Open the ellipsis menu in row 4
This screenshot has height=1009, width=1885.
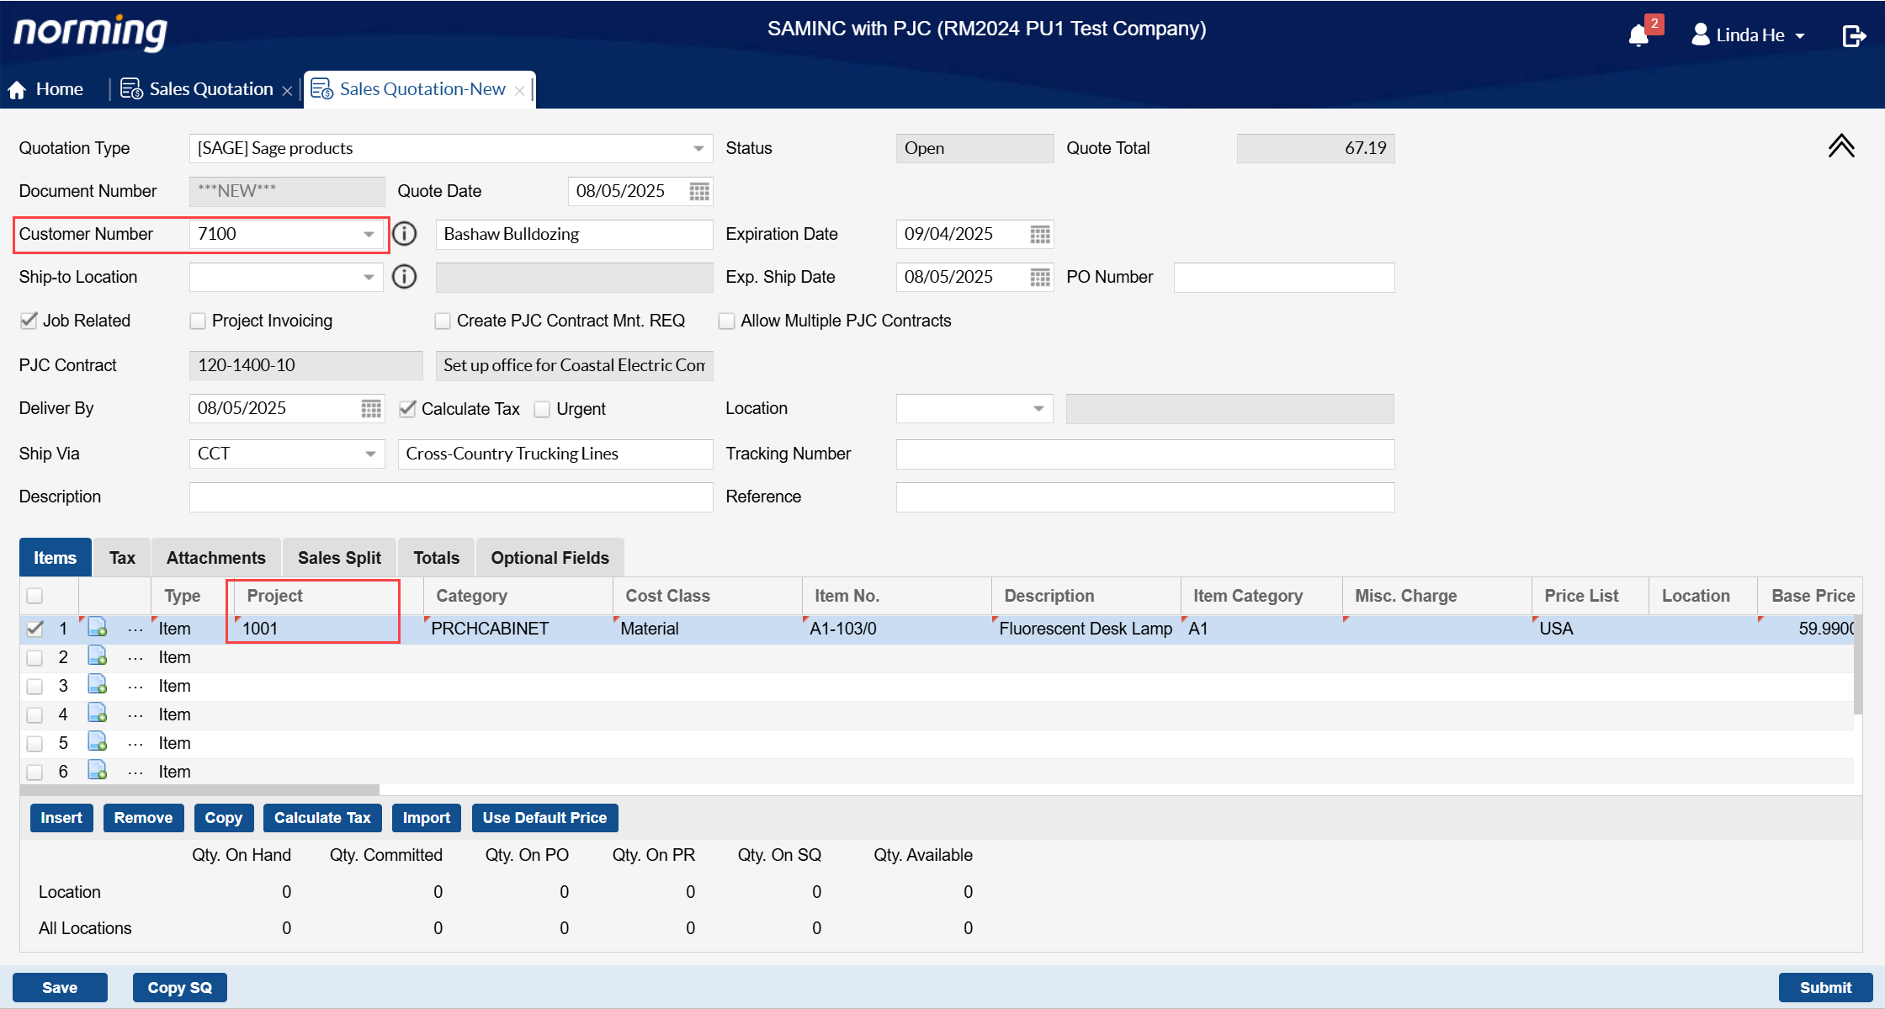[x=135, y=715]
